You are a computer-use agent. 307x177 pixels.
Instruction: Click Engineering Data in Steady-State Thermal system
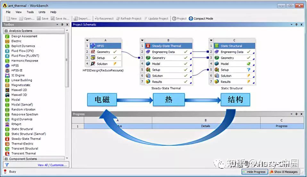169,52
